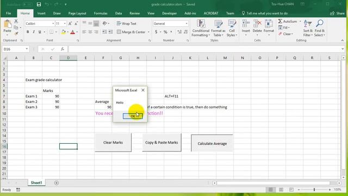Click the Copy & Paste Marks button

[x=161, y=143]
